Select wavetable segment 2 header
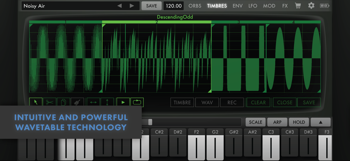 [157, 22]
